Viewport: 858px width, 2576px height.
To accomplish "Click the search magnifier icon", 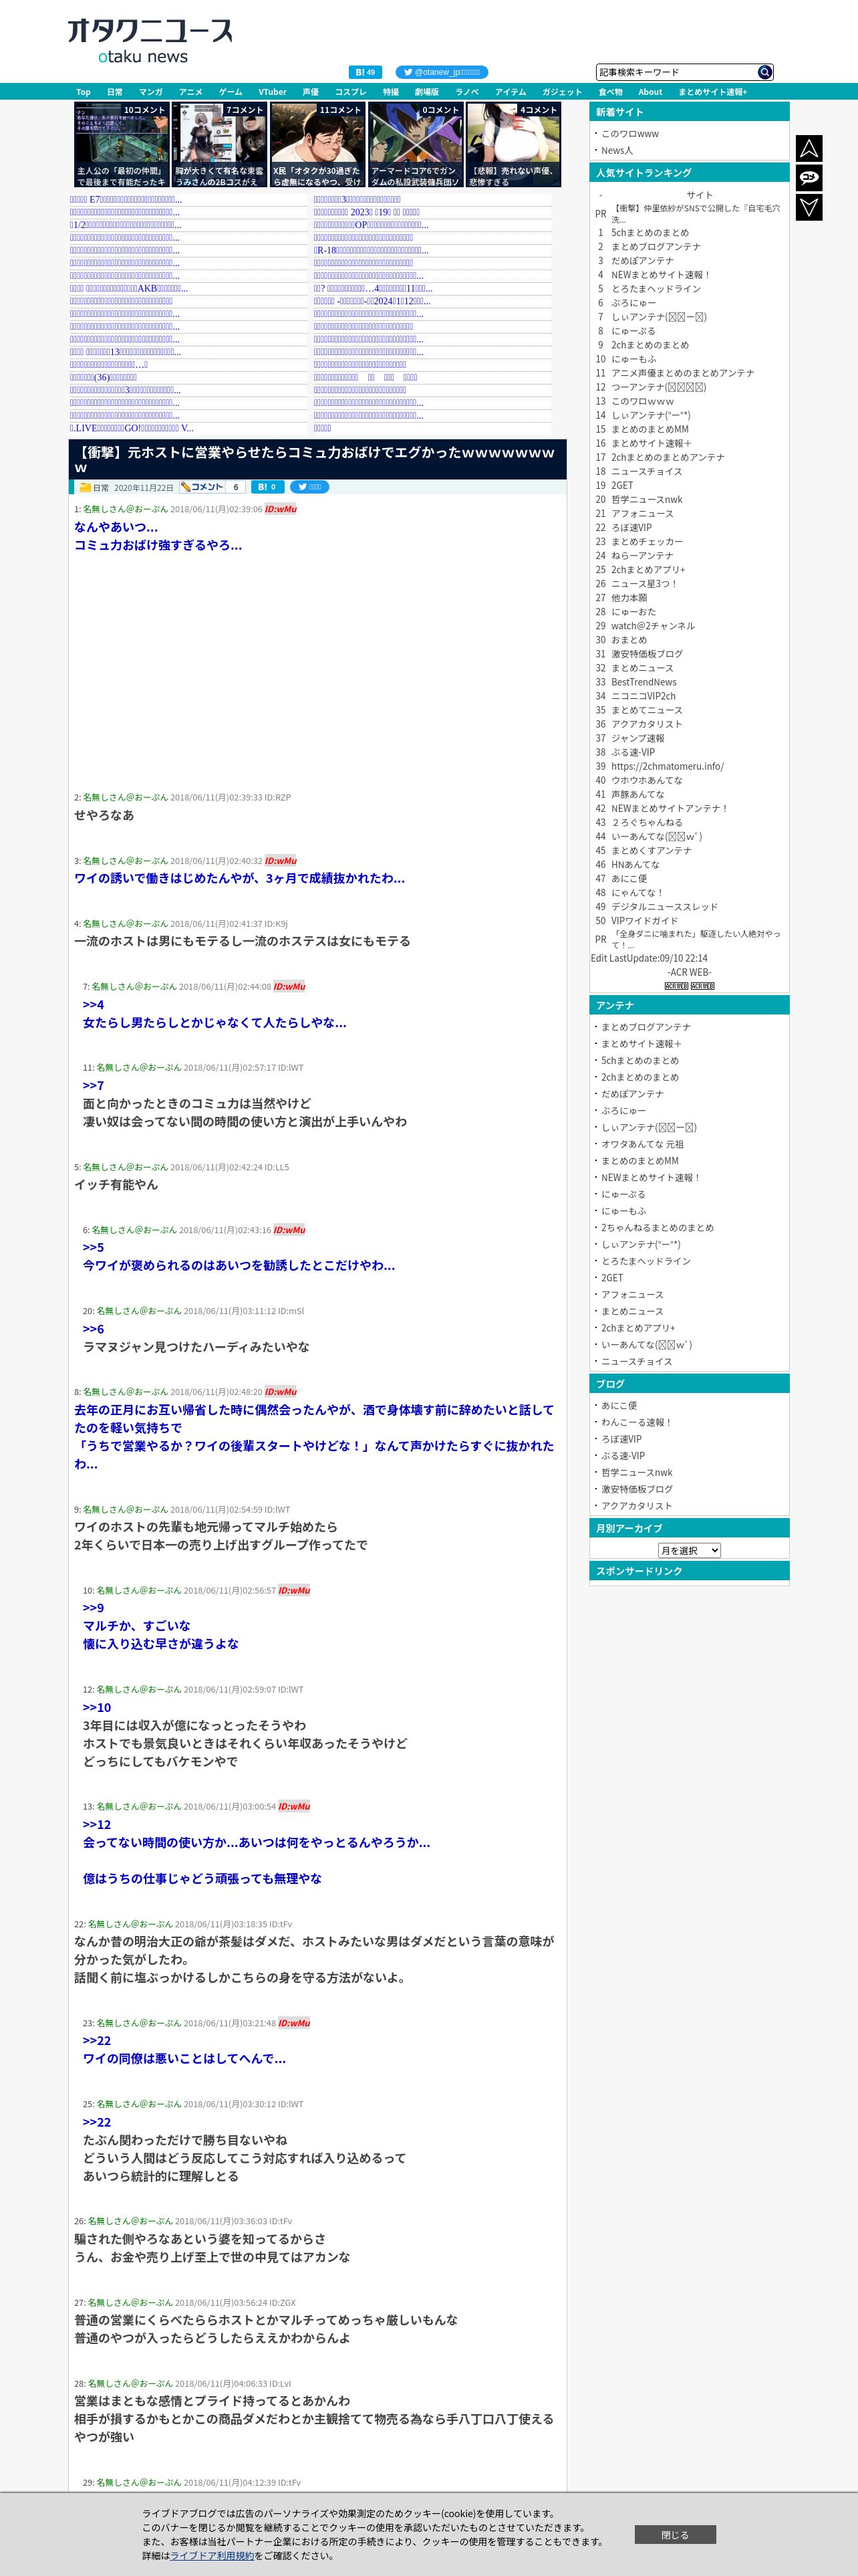I will [765, 72].
